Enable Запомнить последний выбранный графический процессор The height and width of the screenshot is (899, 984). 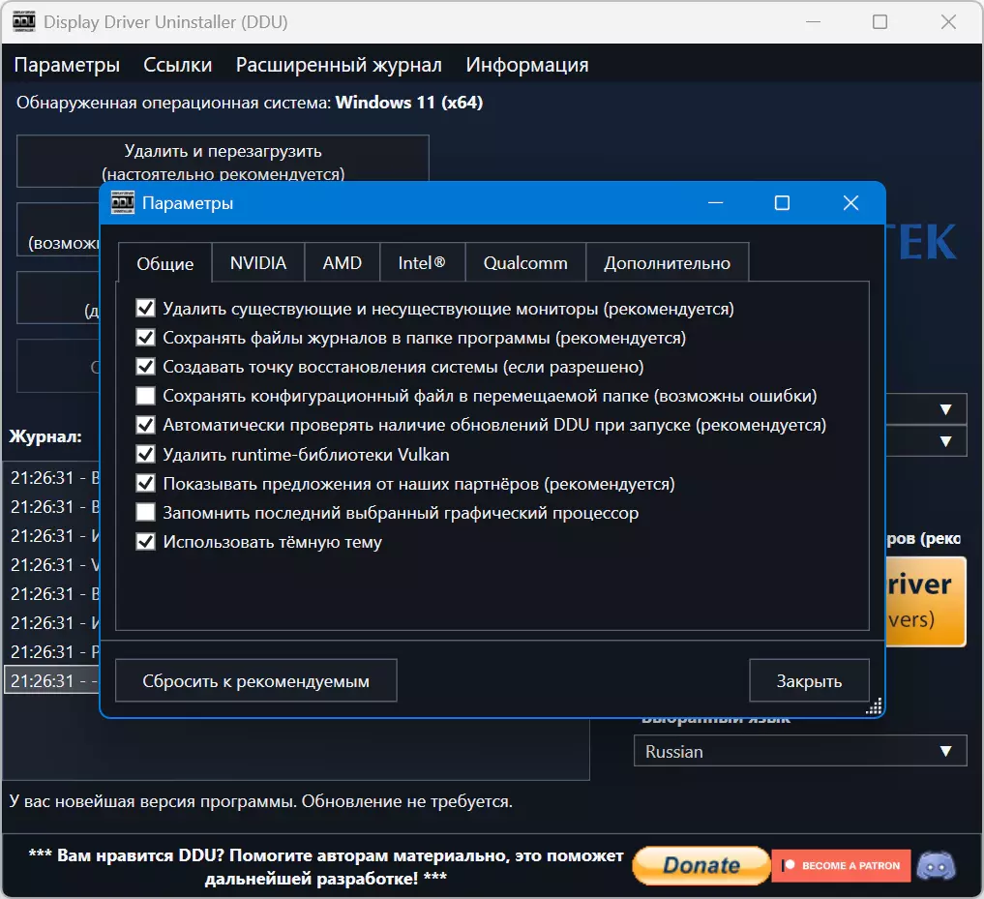[145, 512]
